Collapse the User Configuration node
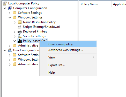 click(5, 50)
